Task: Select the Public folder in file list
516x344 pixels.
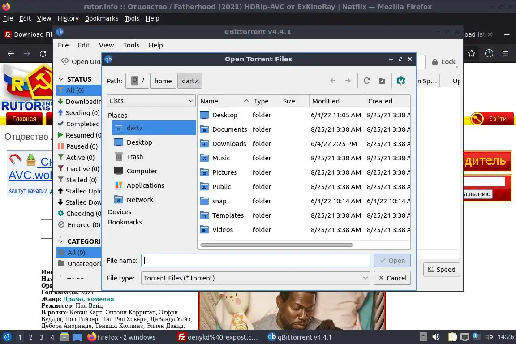Action: [221, 187]
